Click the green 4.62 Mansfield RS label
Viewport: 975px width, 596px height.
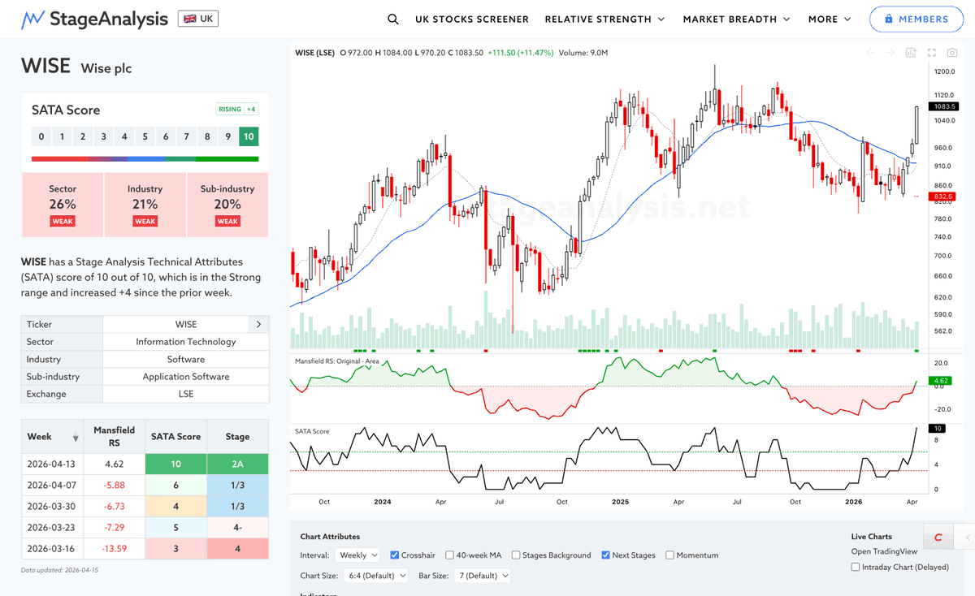[x=942, y=380]
